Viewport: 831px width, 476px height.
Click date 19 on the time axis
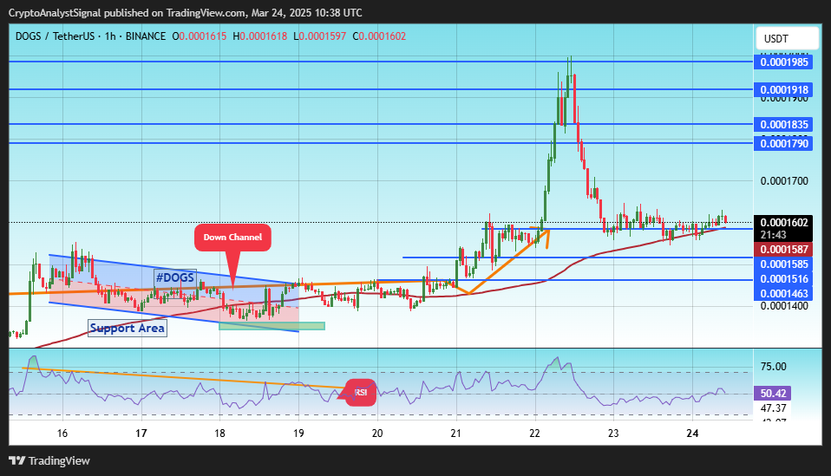pos(299,434)
